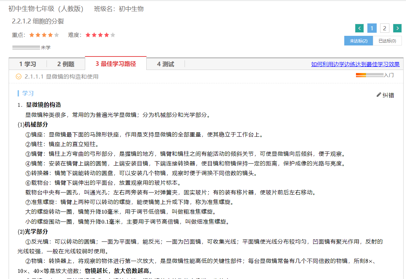Go to previous page with left arrow
406x279 pixels.
tap(359, 28)
